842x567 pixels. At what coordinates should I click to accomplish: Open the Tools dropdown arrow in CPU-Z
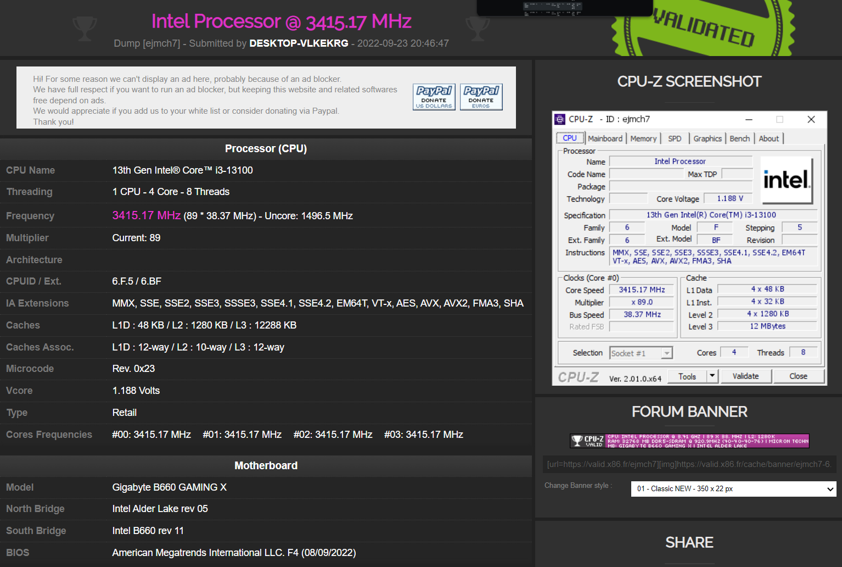coord(712,376)
